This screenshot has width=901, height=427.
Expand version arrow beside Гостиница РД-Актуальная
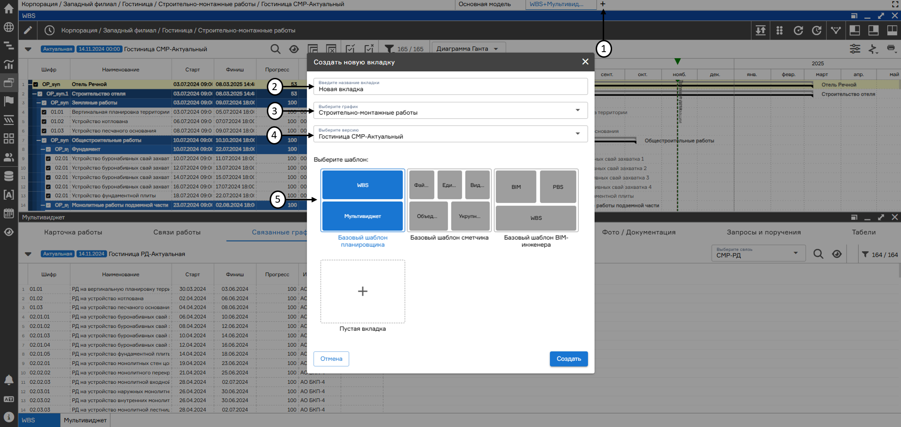(28, 254)
